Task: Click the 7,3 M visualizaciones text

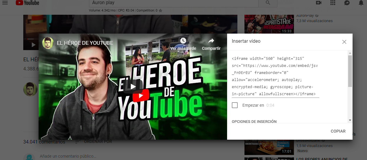Action: click(x=314, y=21)
